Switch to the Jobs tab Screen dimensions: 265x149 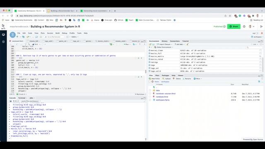tap(31, 98)
